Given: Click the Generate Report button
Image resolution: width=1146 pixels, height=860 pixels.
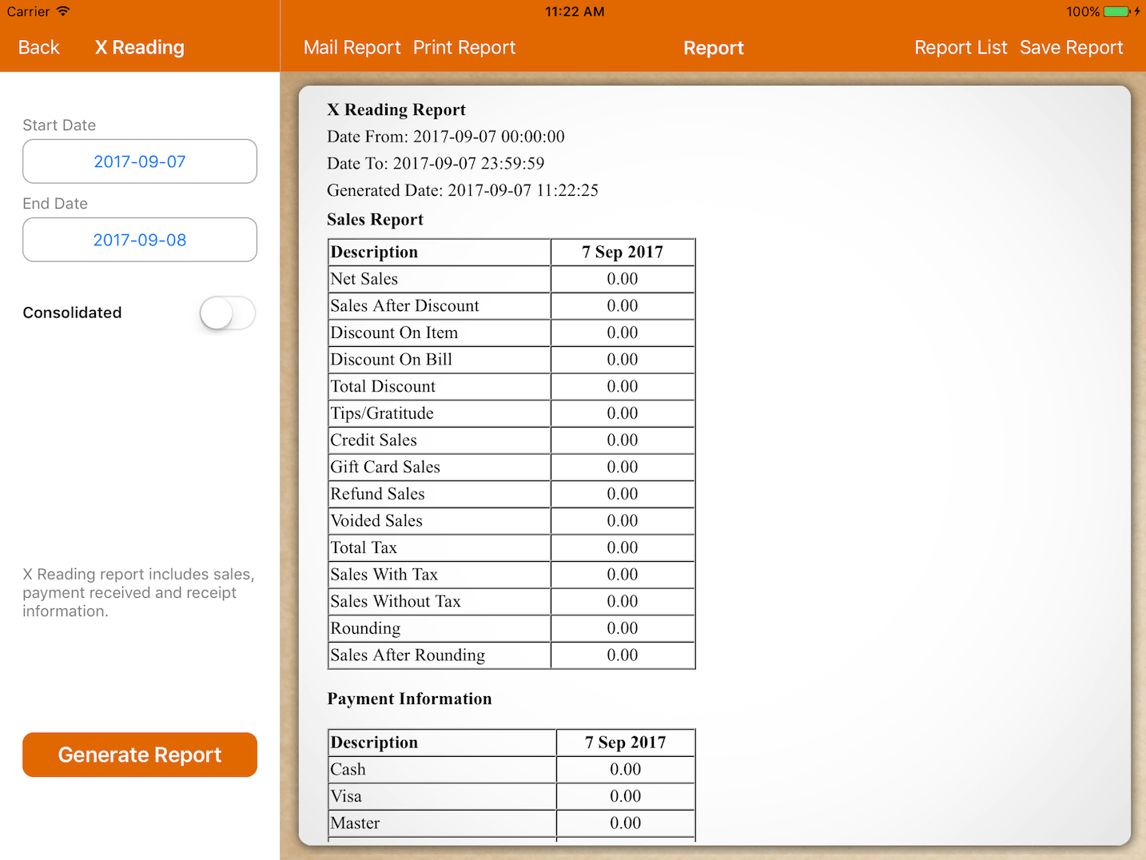Looking at the screenshot, I should [x=140, y=754].
